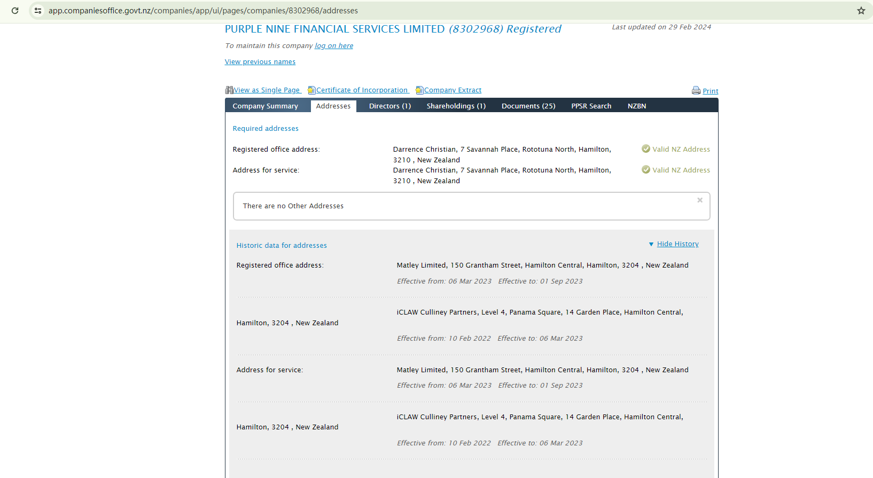Click 'Valid NZ Address' text for Address for service

(681, 170)
